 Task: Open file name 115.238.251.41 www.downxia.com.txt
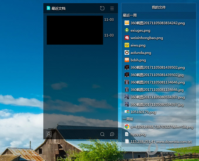tap(161, 141)
